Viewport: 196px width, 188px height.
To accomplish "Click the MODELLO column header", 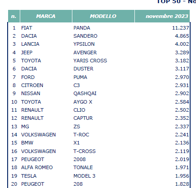I will tap(103, 16).
